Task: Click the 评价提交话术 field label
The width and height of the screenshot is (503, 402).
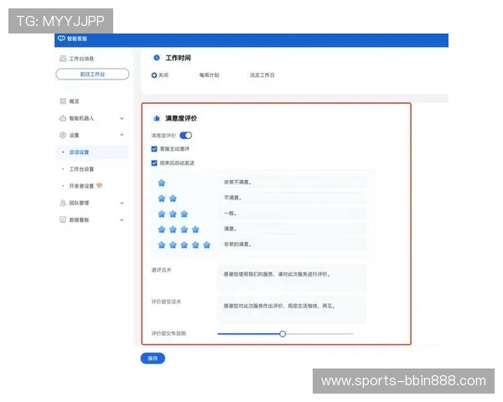Action: 166,301
